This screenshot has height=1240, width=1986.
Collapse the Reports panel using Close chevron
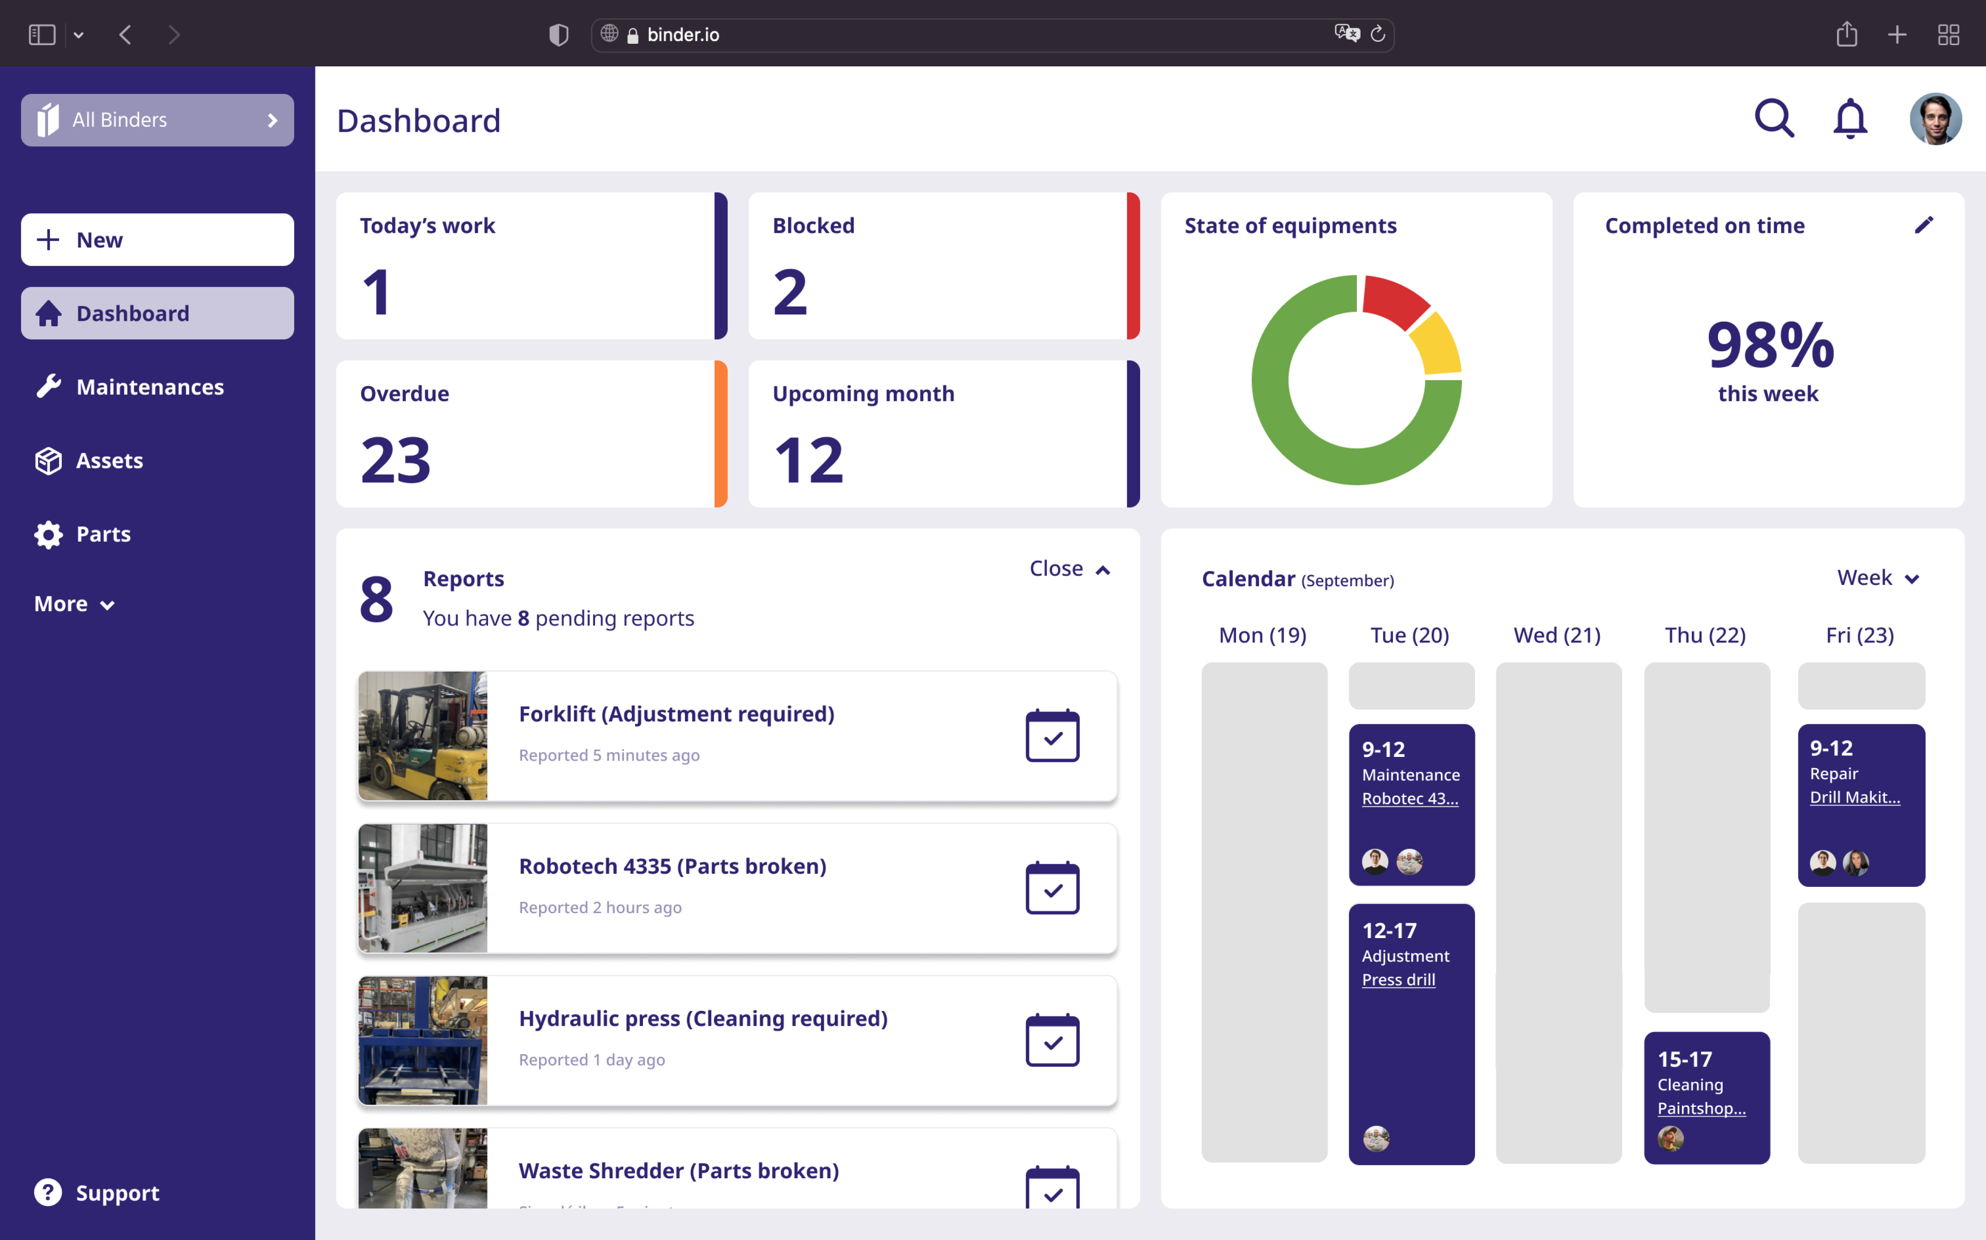tap(1069, 567)
